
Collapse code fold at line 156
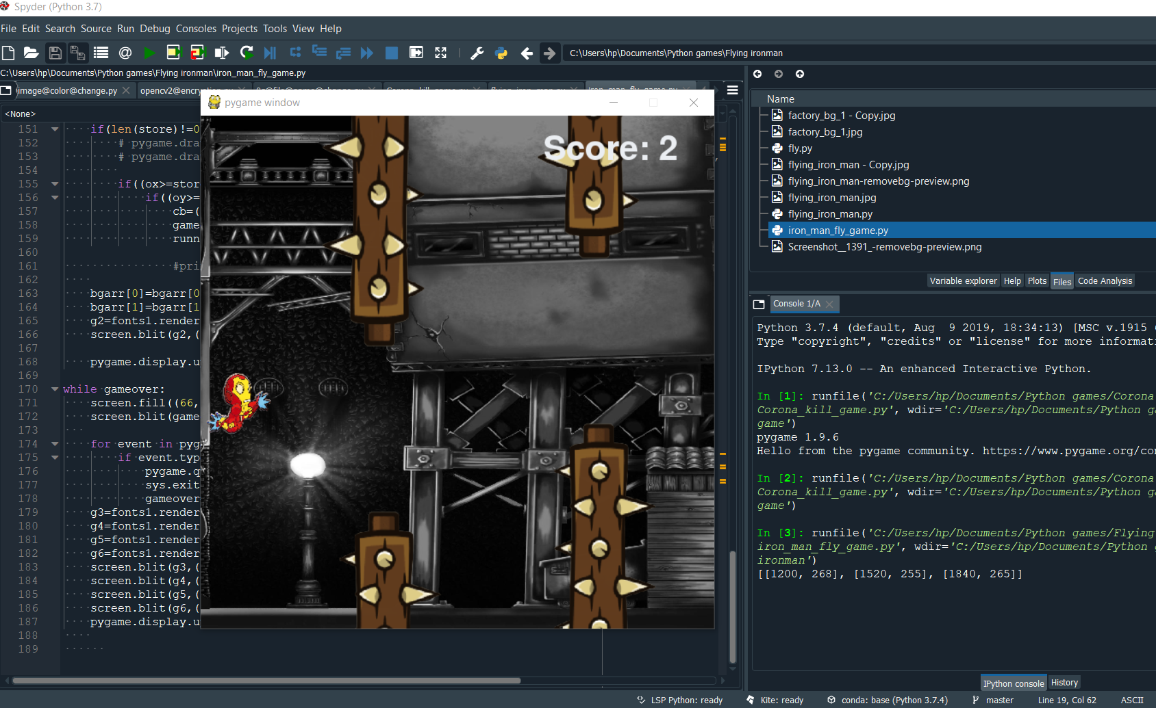55,197
